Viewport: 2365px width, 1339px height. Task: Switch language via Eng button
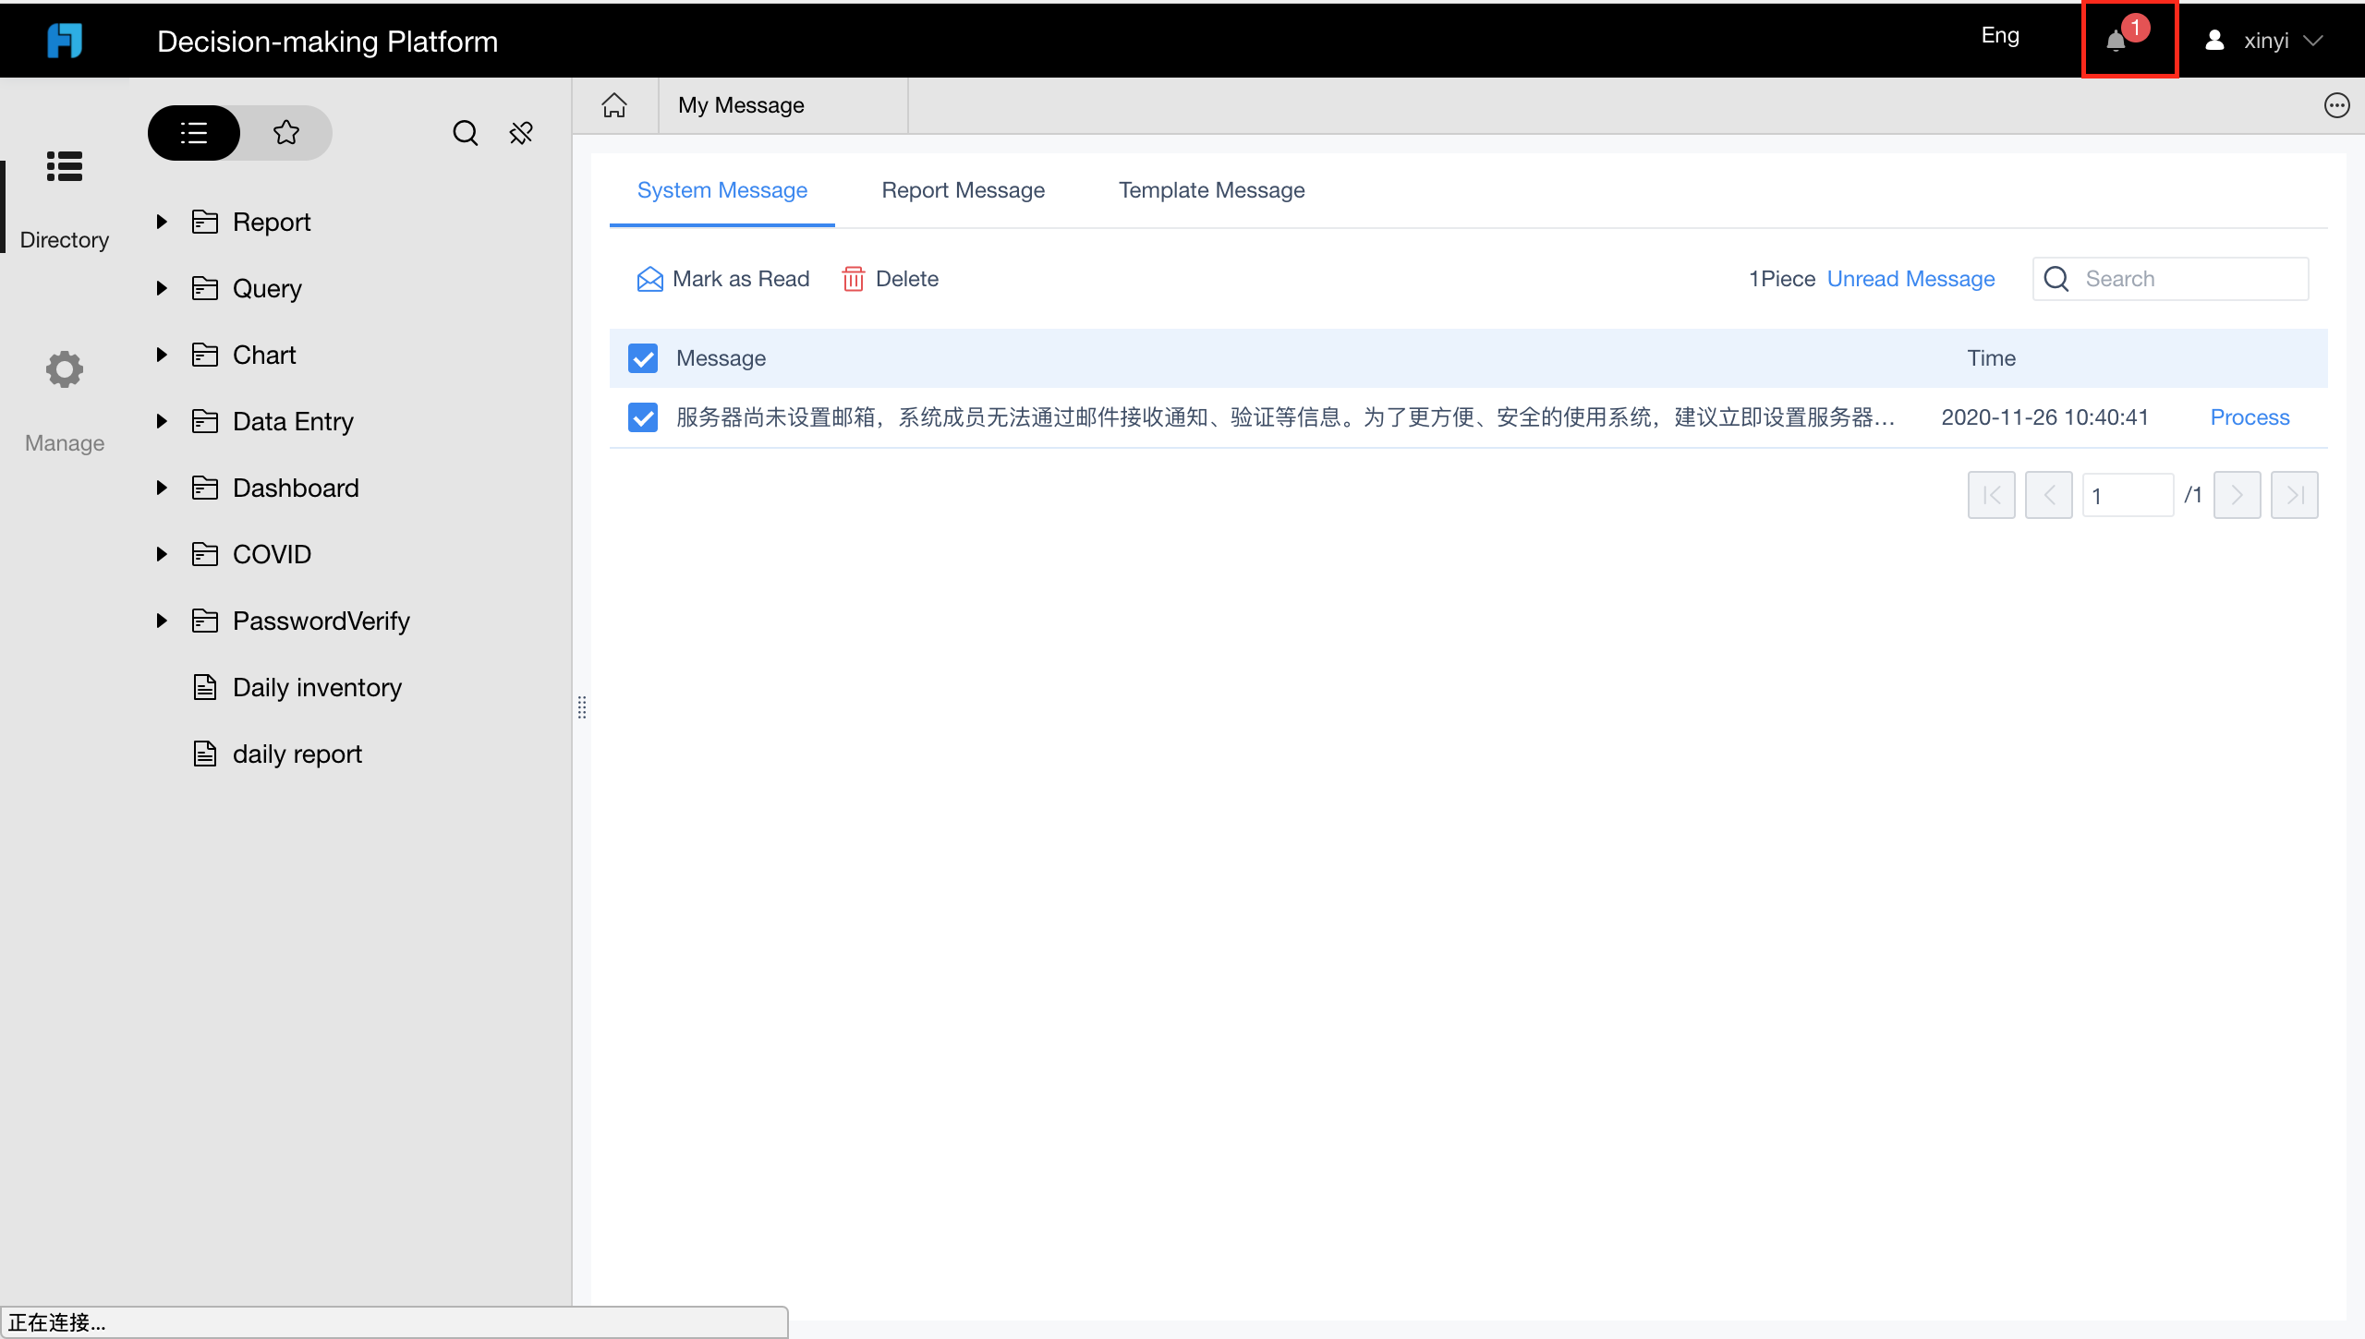click(x=2000, y=36)
